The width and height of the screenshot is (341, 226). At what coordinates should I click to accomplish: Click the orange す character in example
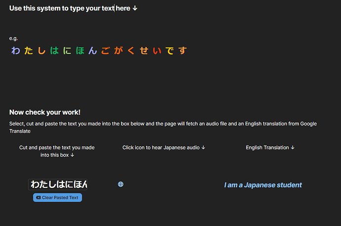183,50
